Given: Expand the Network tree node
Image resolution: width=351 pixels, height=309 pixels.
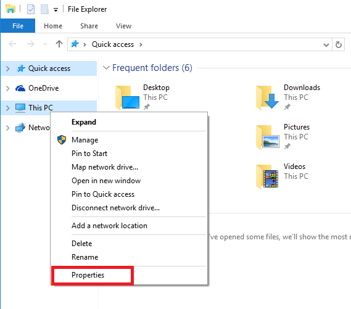Looking at the screenshot, I should [8, 128].
